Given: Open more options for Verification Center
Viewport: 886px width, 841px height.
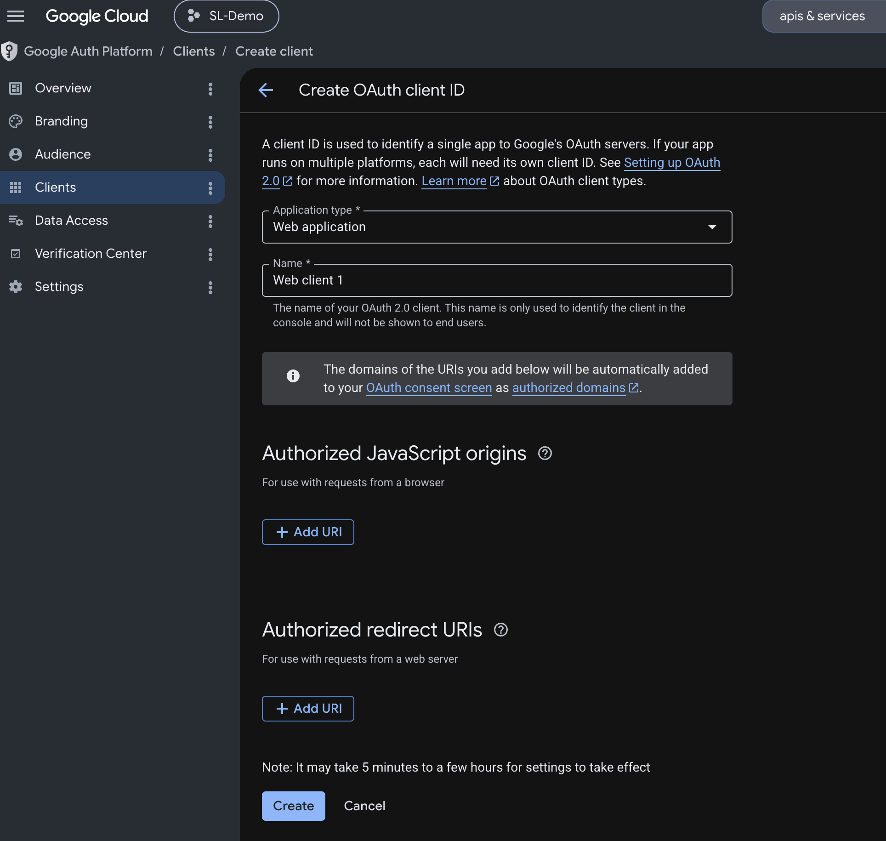Looking at the screenshot, I should click(210, 255).
